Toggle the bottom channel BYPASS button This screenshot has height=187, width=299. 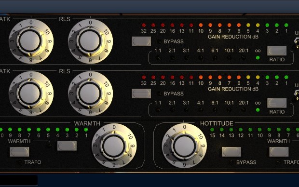click(x=141, y=93)
